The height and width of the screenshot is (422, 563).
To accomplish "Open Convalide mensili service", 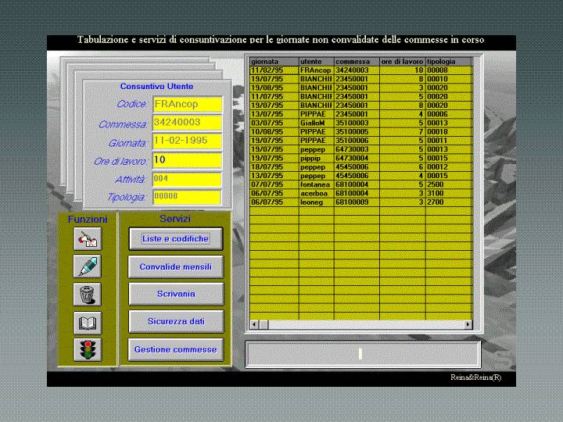I will click(x=175, y=266).
